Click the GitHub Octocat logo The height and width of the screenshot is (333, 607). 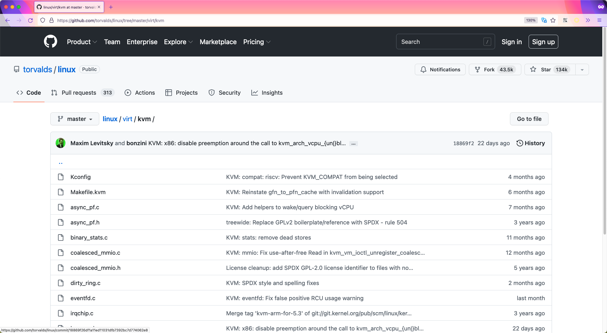tap(50, 42)
